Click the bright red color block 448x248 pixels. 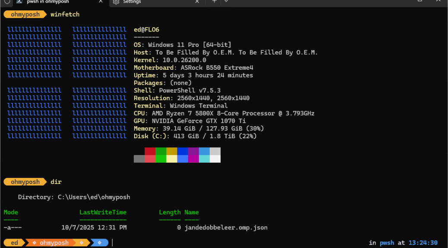[150, 159]
